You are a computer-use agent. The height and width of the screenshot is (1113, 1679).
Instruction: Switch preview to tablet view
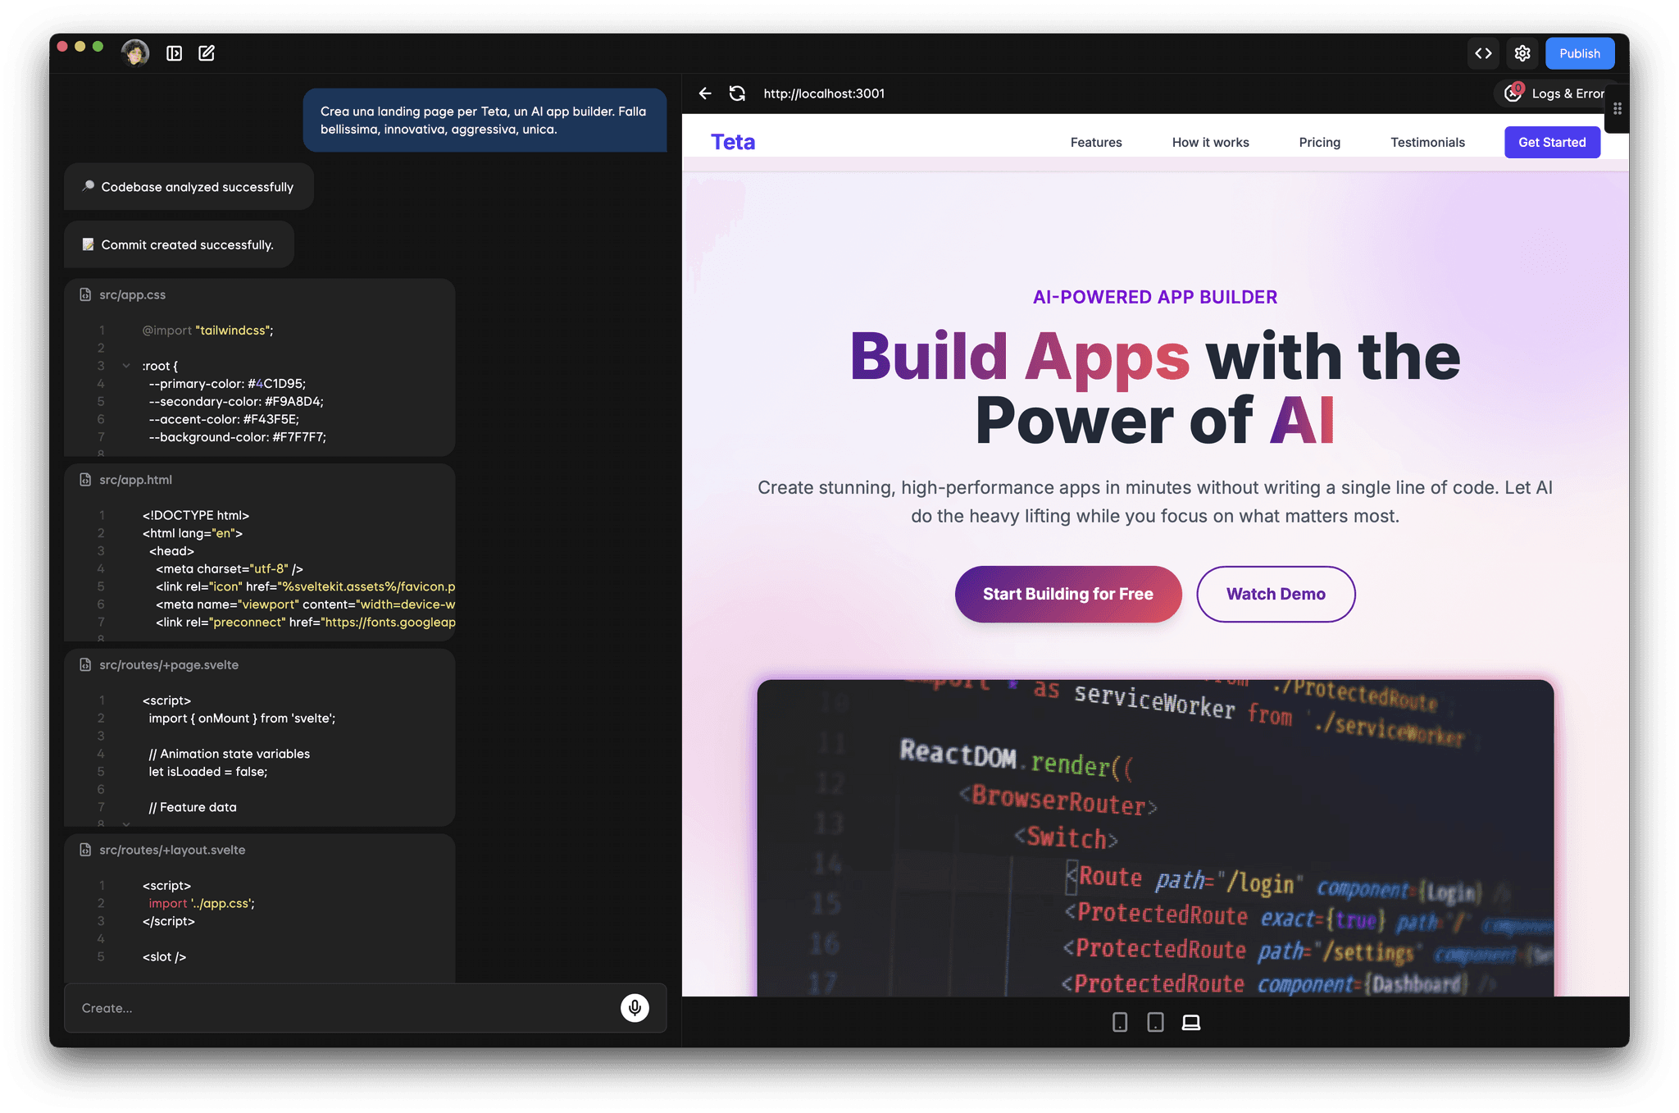point(1155,1022)
